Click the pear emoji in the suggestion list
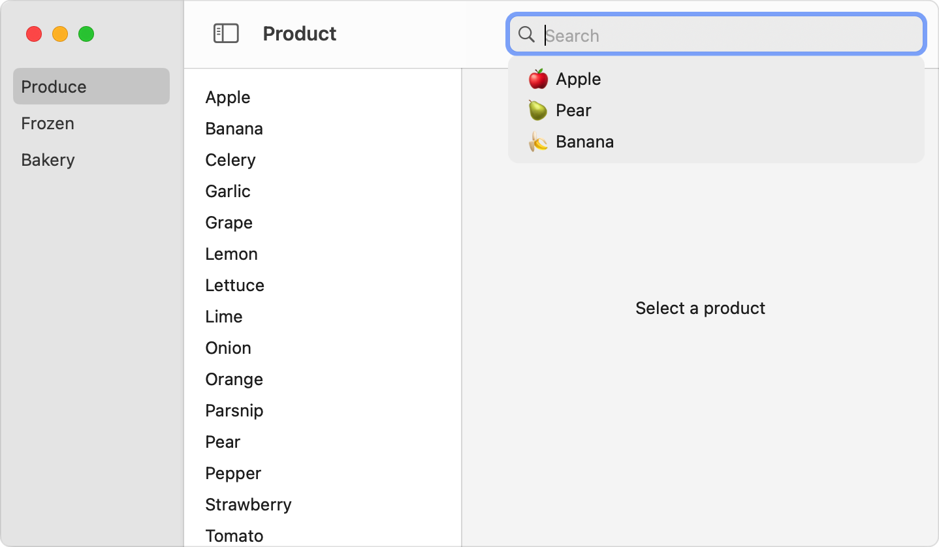Screen dimensions: 939x547 click(537, 110)
